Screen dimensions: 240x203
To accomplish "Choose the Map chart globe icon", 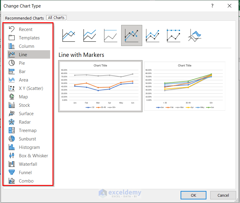I will pos(12,97).
